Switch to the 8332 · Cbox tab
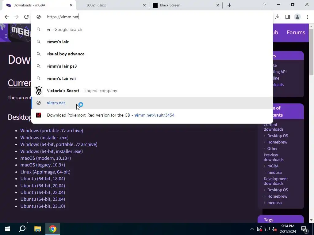 coord(113,5)
